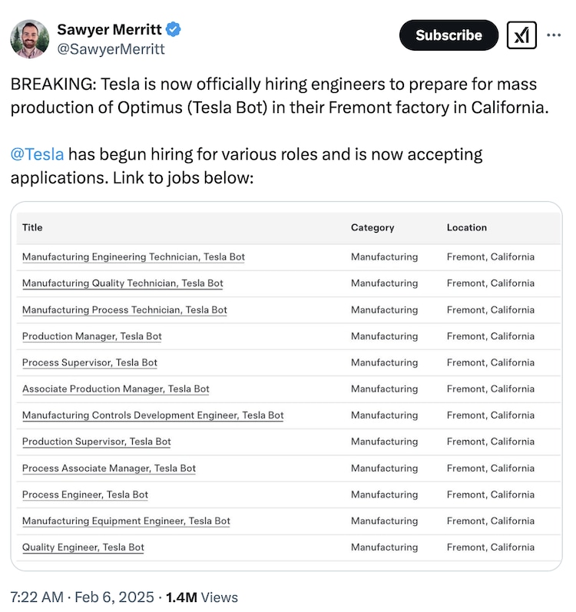The height and width of the screenshot is (612, 576).
Task: Open Manufacturing Engineering Technician, Tesla Bot job
Action: (134, 257)
